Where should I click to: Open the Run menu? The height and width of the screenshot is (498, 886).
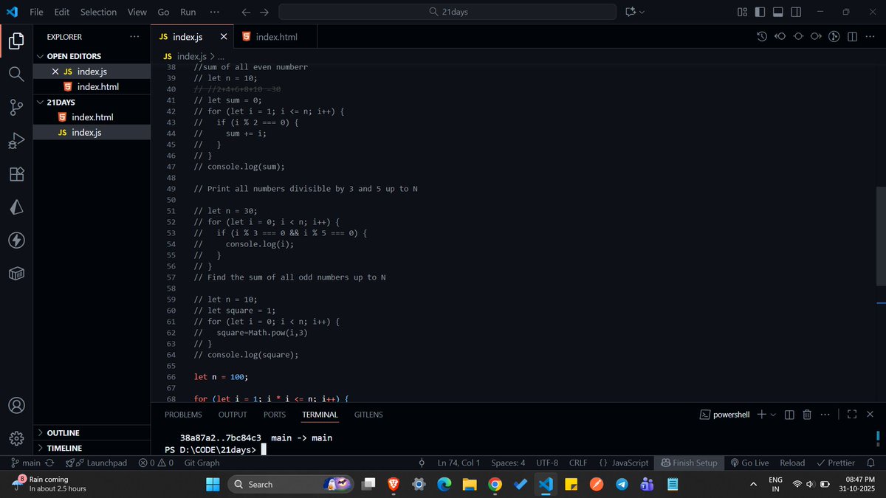point(188,12)
